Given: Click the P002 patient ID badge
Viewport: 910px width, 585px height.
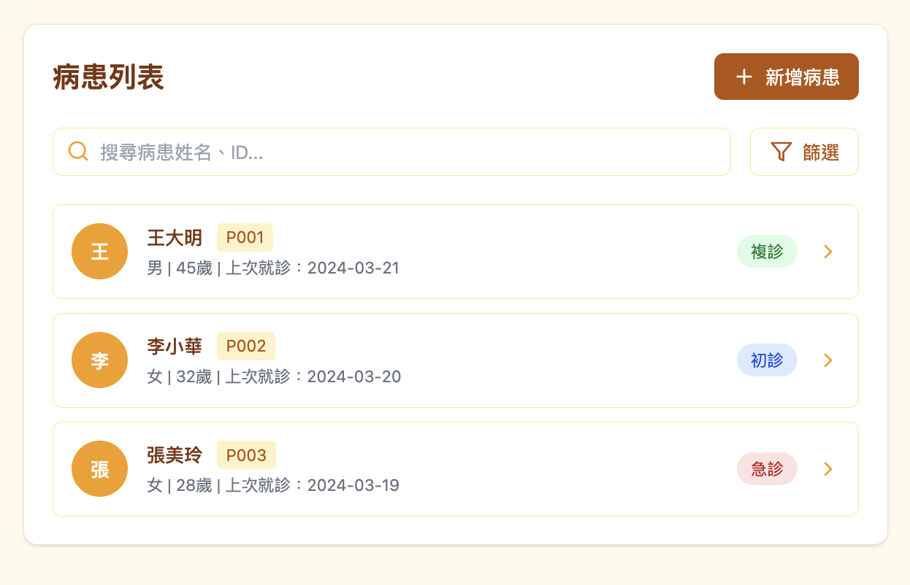Looking at the screenshot, I should 246,346.
